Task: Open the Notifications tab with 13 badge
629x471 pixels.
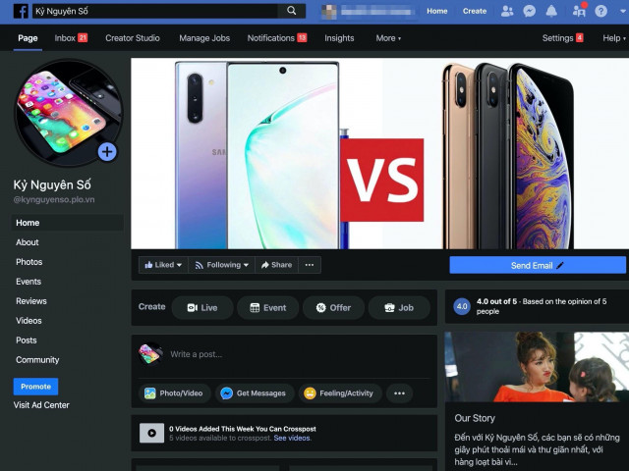Action: pos(277,38)
